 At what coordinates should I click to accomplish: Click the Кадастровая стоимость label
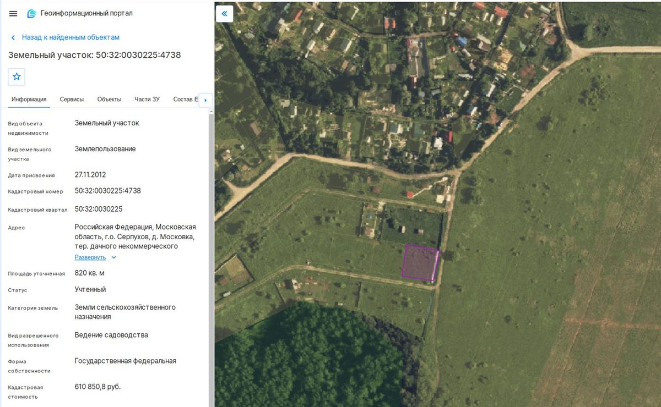tap(25, 392)
